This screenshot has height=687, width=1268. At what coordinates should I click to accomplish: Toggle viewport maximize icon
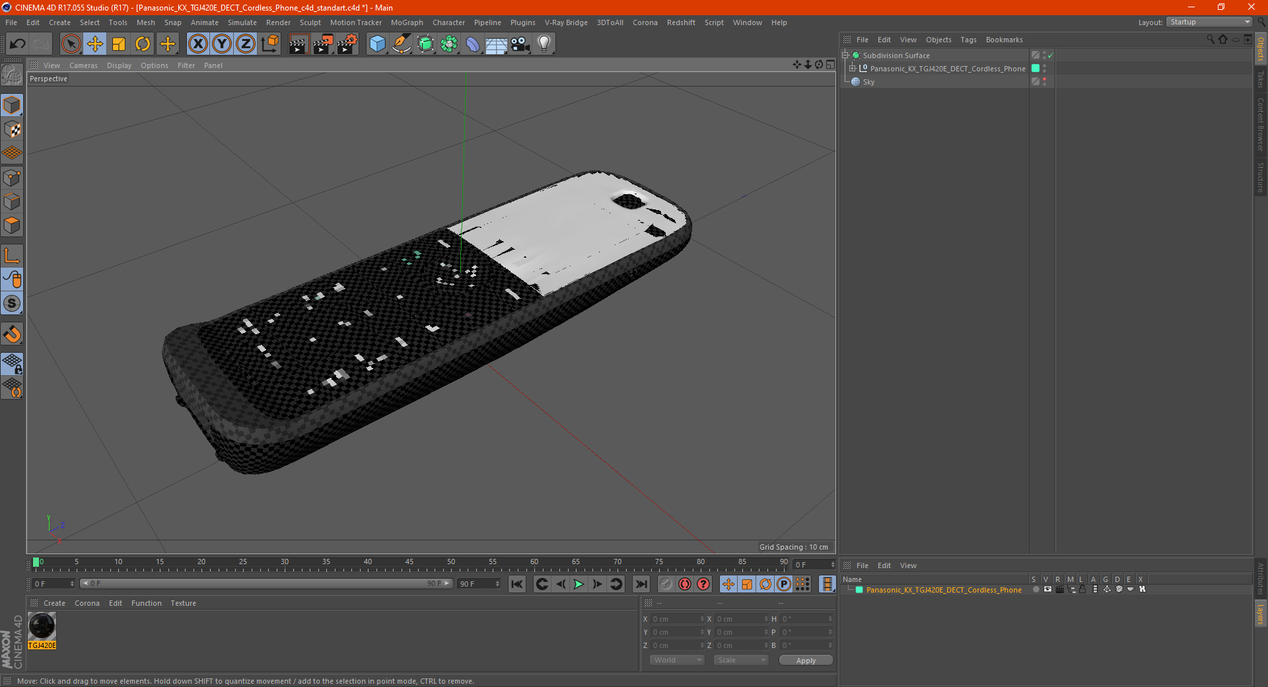pos(830,65)
